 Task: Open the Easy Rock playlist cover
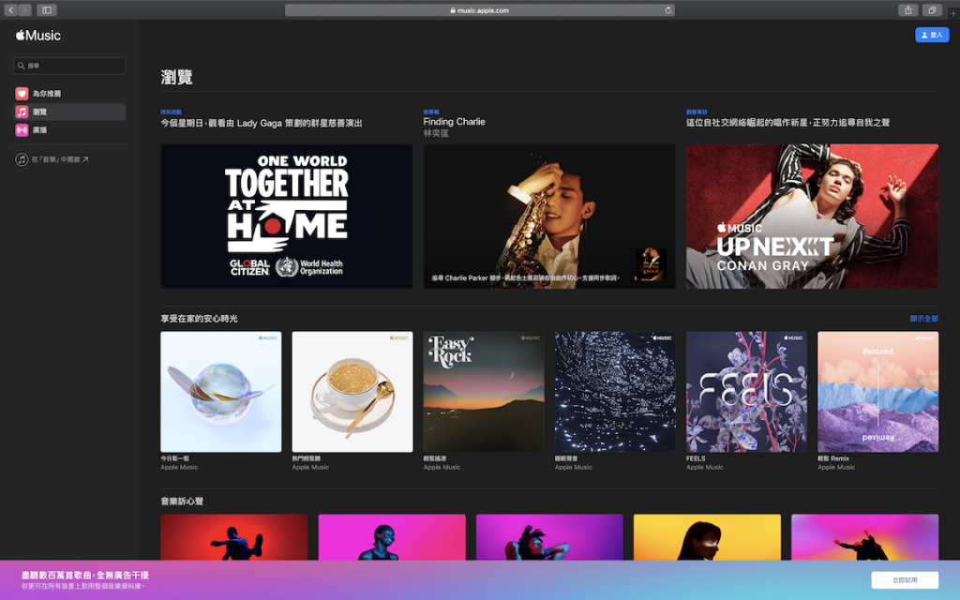coord(484,392)
